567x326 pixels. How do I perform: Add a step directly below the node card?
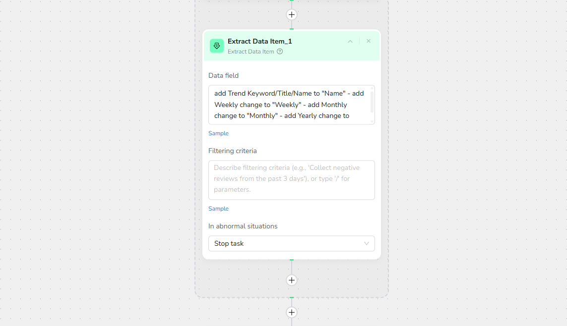[292, 280]
